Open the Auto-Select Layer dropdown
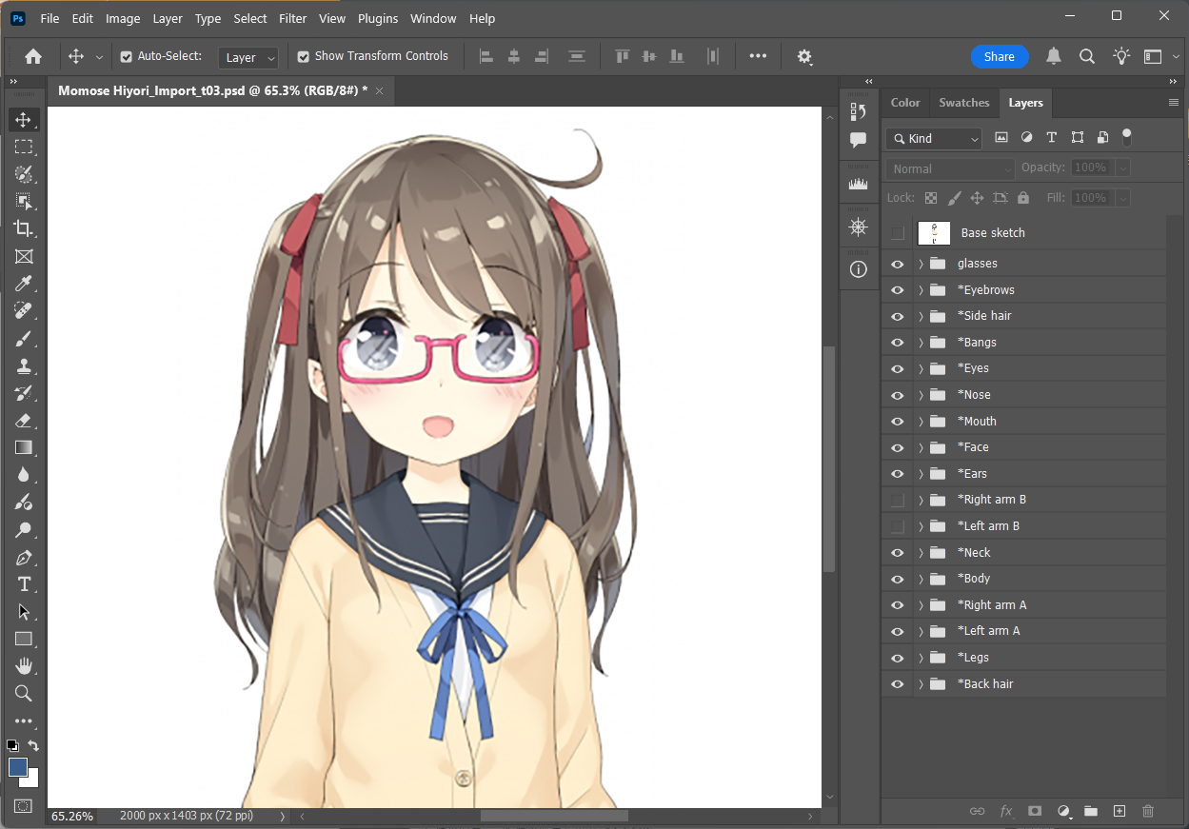1189x829 pixels. (x=248, y=58)
